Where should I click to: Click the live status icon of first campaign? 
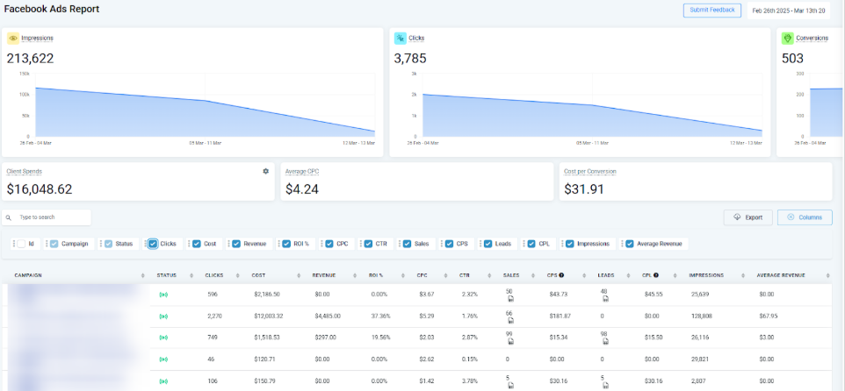(163, 295)
